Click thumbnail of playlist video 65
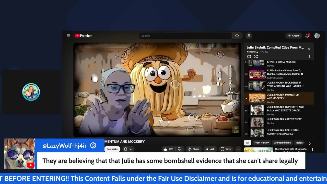The width and height of the screenshot is (327, 184). click(257, 74)
